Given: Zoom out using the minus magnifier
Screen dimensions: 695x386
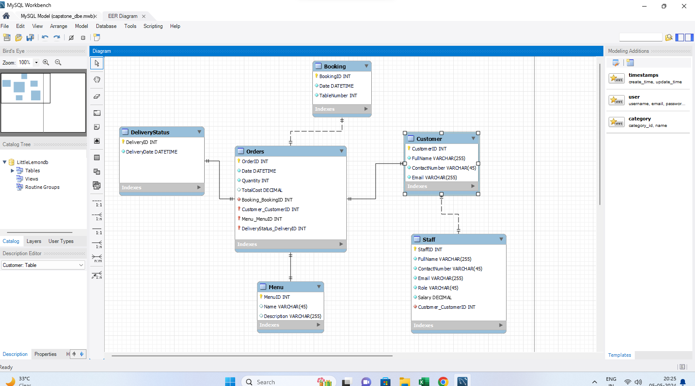Looking at the screenshot, I should (x=58, y=62).
